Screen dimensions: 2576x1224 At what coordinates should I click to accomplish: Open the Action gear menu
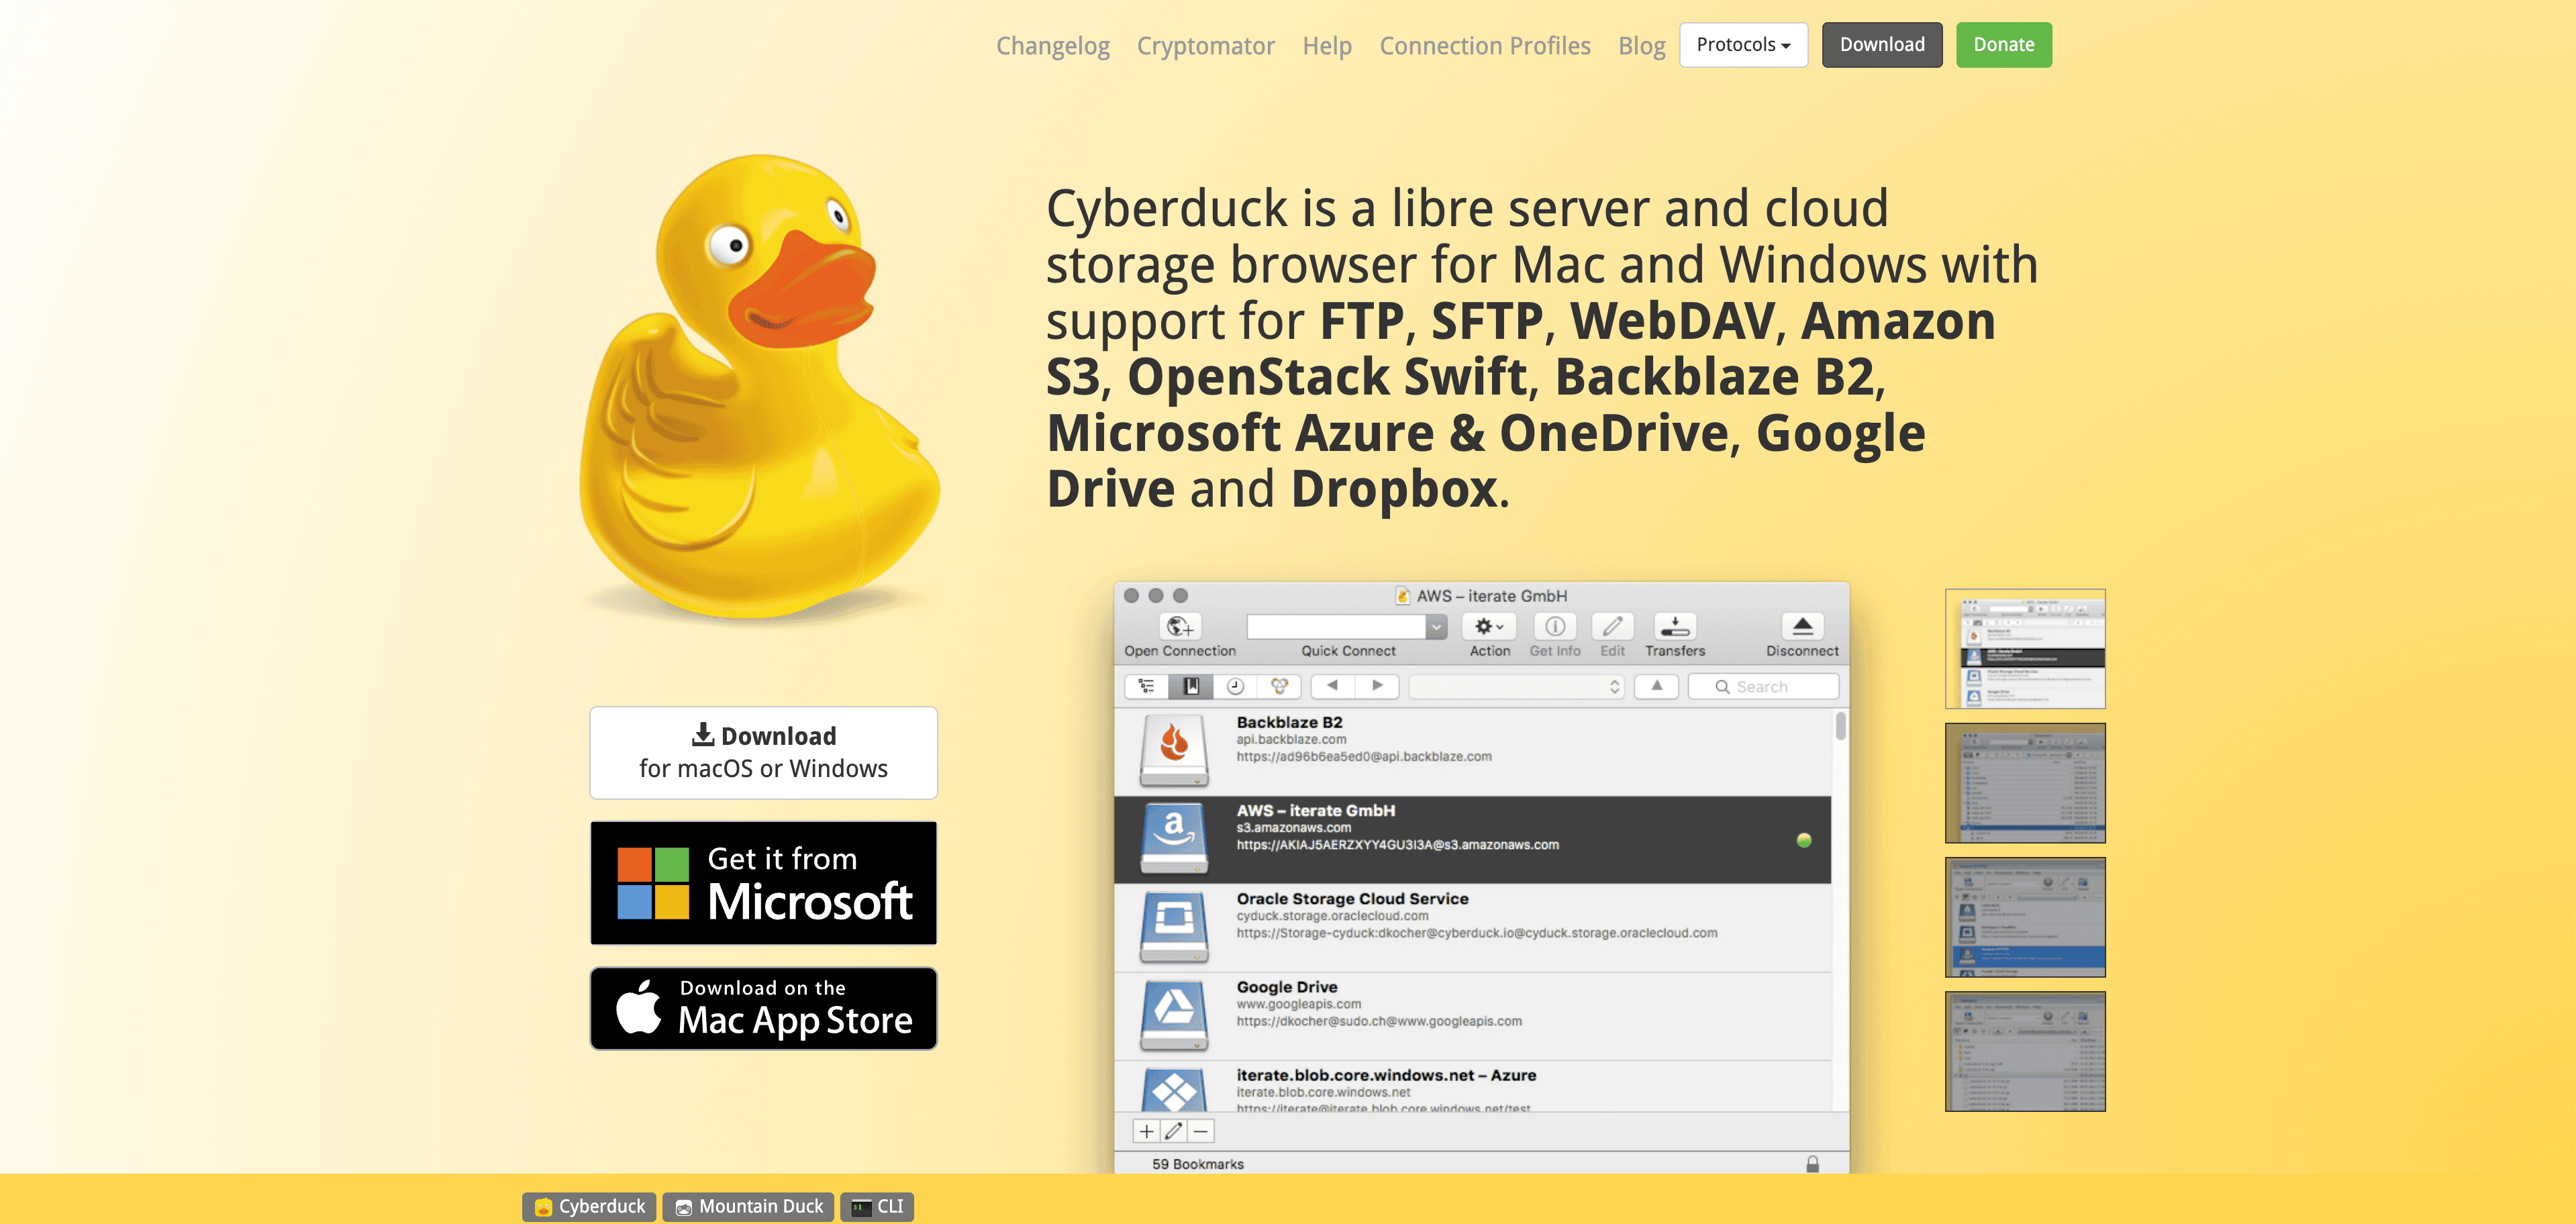click(1489, 627)
